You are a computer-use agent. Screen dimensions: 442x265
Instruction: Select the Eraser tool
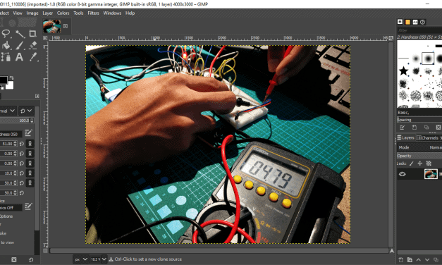pos(32,45)
